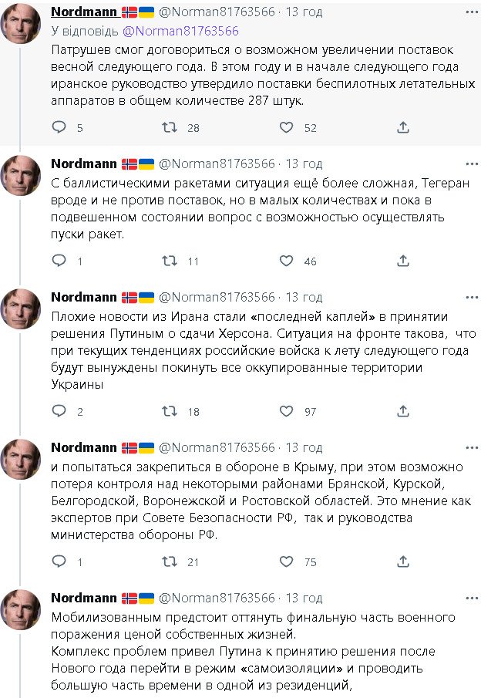
Task: Like the tweet with 46 likes
Action: click(288, 261)
